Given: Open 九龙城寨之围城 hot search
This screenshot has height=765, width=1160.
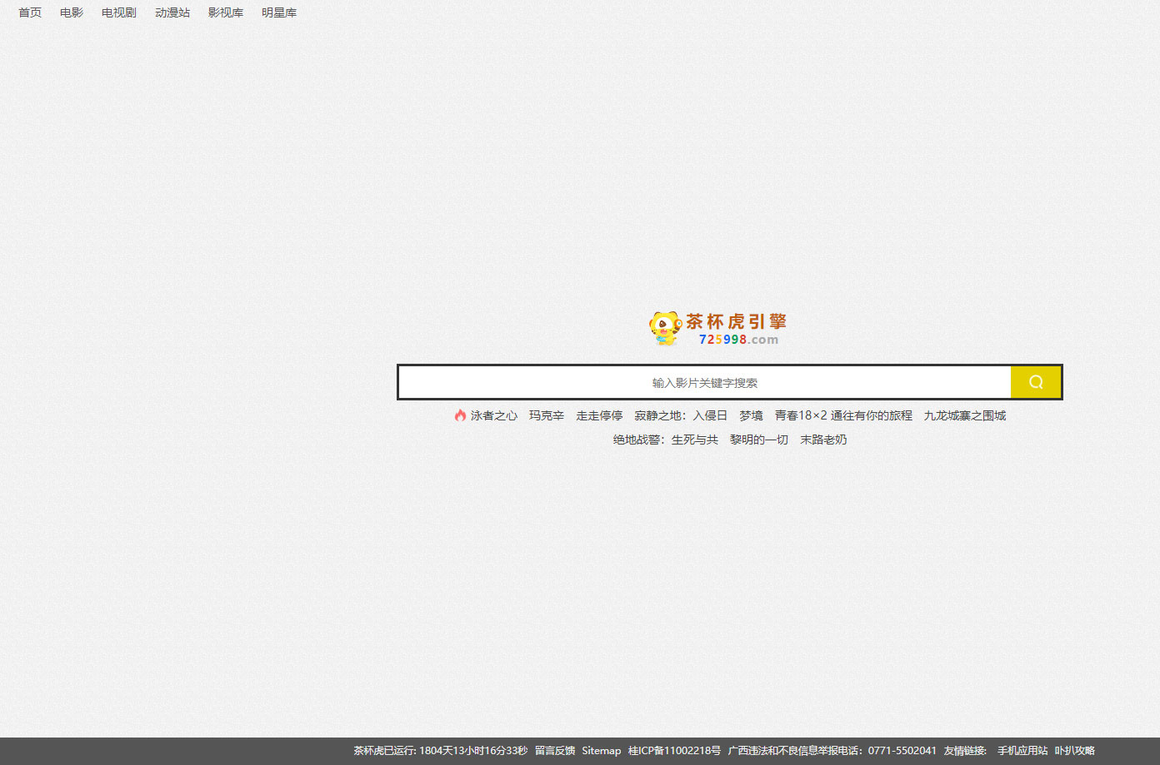Looking at the screenshot, I should (964, 415).
